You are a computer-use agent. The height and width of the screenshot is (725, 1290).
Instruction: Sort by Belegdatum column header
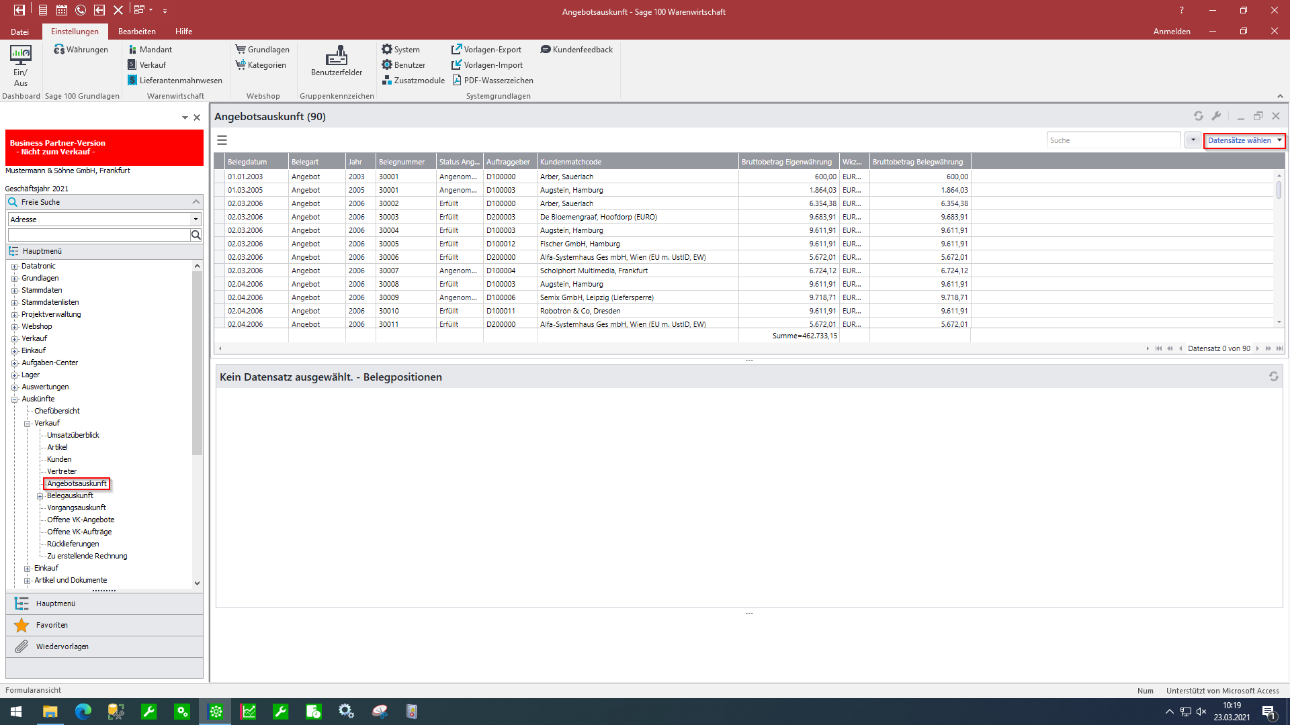click(257, 162)
